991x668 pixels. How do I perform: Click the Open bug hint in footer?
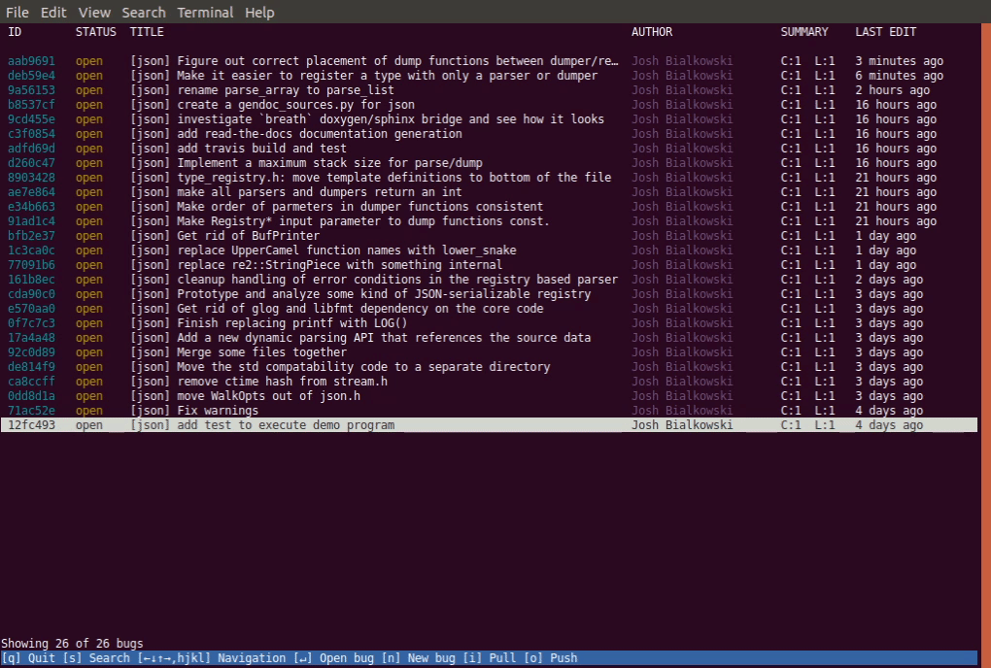[333, 658]
